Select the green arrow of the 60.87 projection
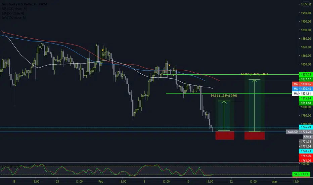313x185 pixels. click(x=255, y=106)
